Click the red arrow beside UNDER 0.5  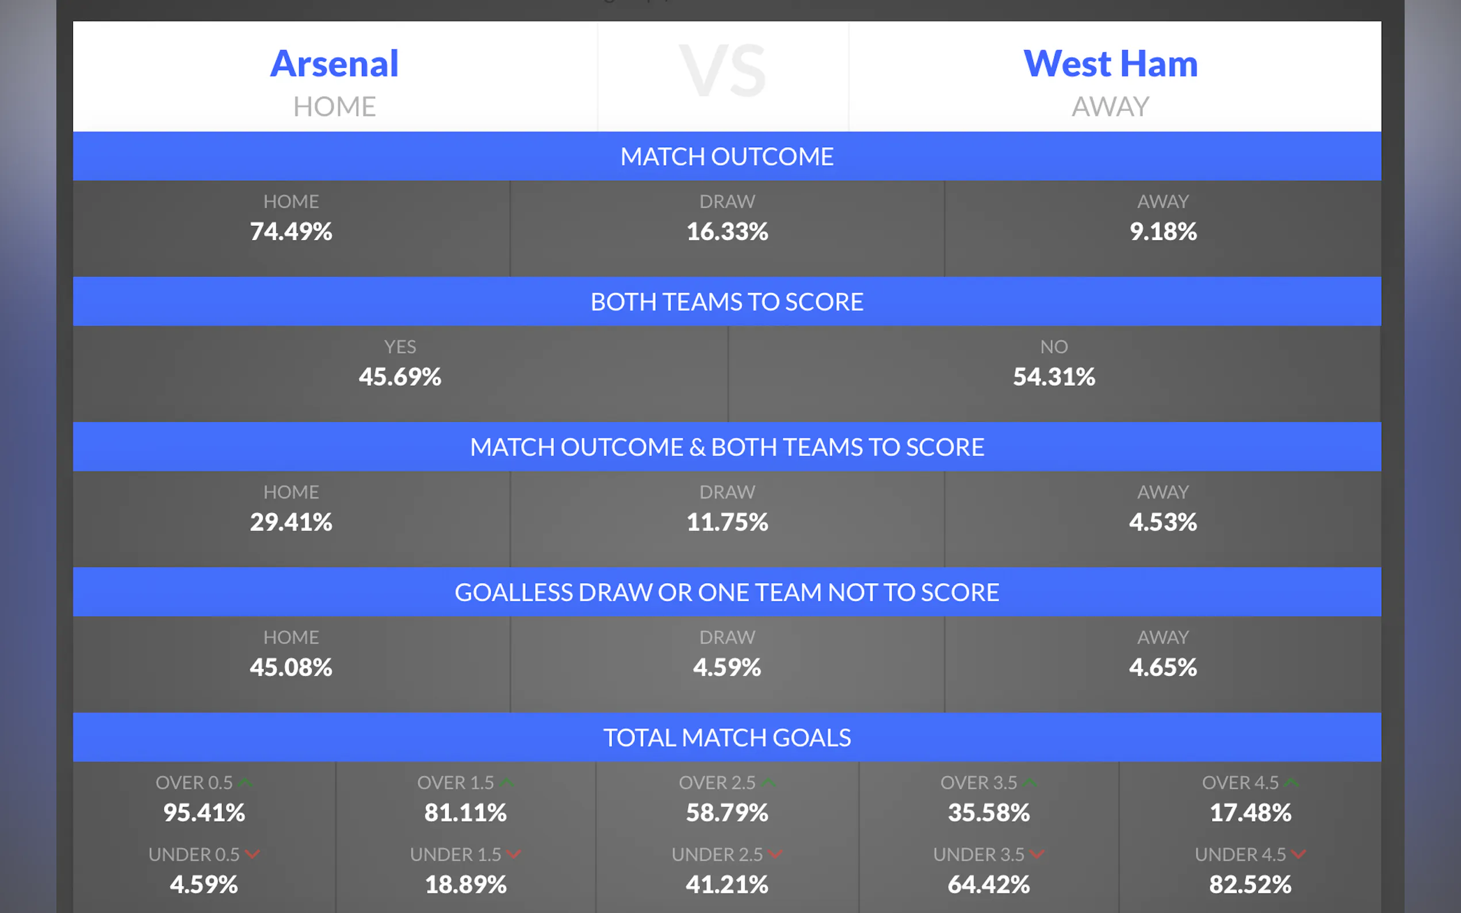coord(253,854)
